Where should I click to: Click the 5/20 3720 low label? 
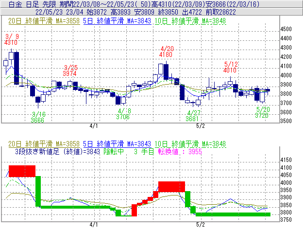point(262,112)
